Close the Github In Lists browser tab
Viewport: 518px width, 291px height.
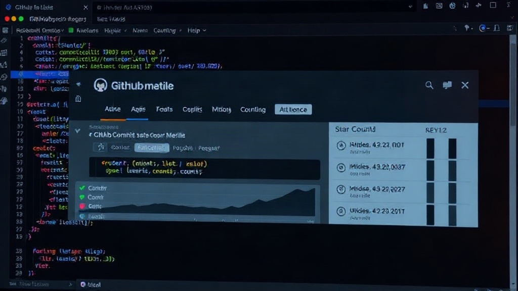coord(85,7)
